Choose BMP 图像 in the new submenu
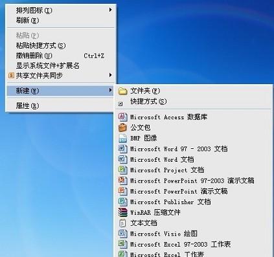 tap(194, 138)
